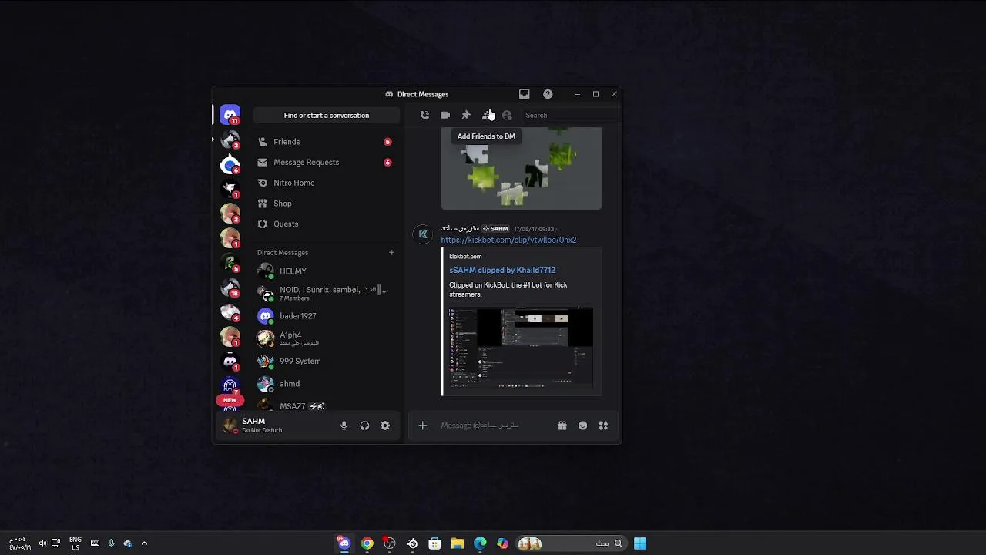986x555 pixels.
Task: Open the server icon with 6 badge
Action: [230, 164]
